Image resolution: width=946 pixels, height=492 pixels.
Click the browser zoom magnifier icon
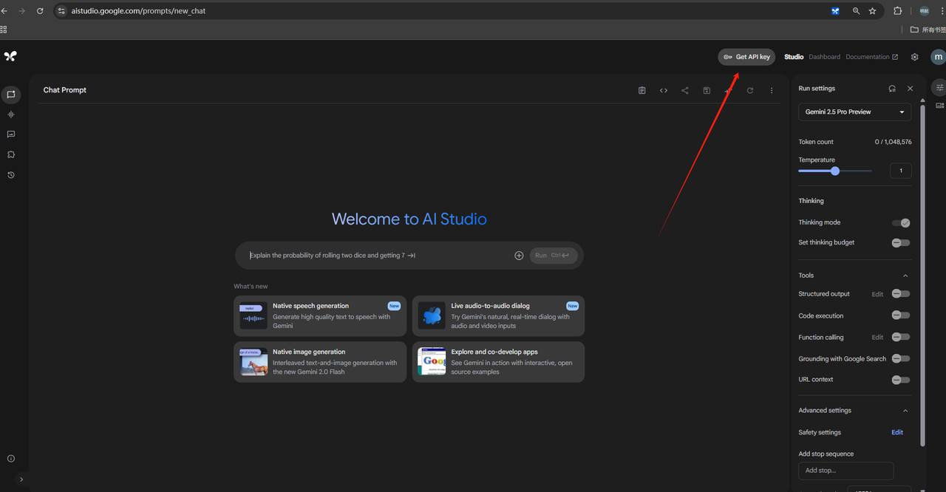click(x=856, y=11)
